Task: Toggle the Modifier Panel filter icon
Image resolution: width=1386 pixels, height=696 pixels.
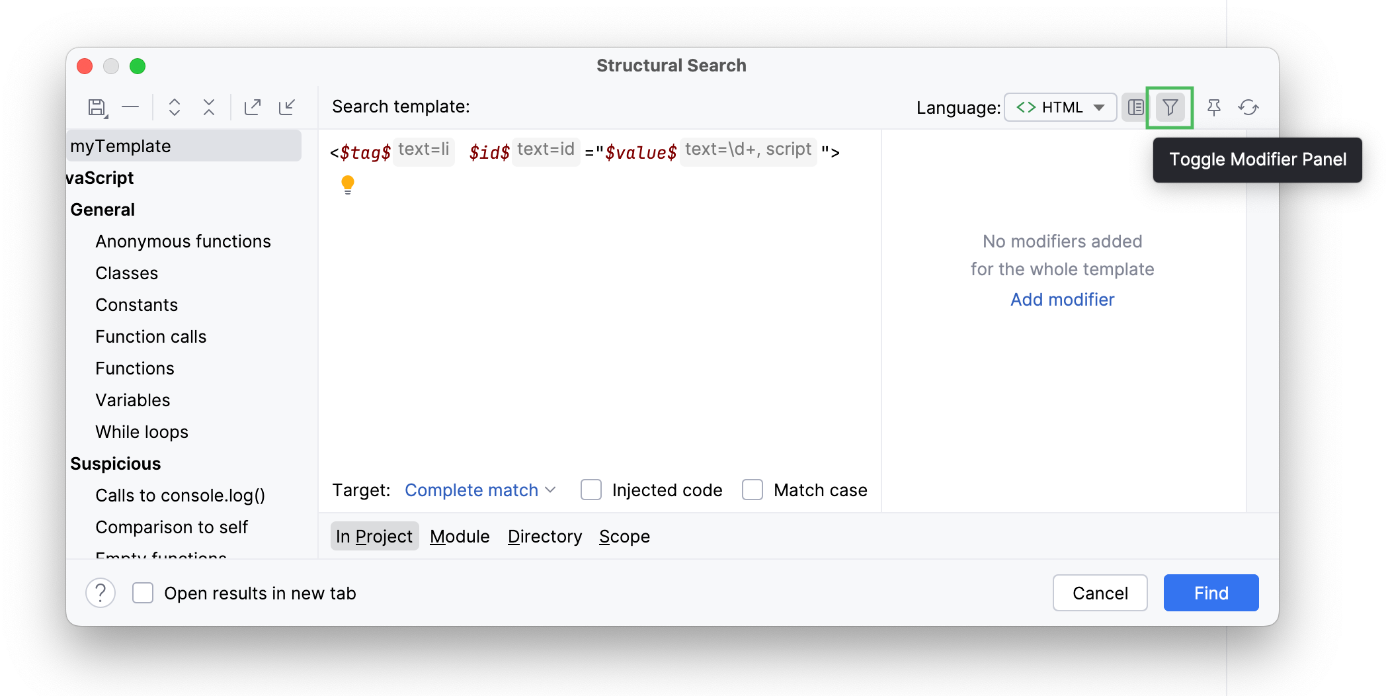Action: coord(1170,107)
